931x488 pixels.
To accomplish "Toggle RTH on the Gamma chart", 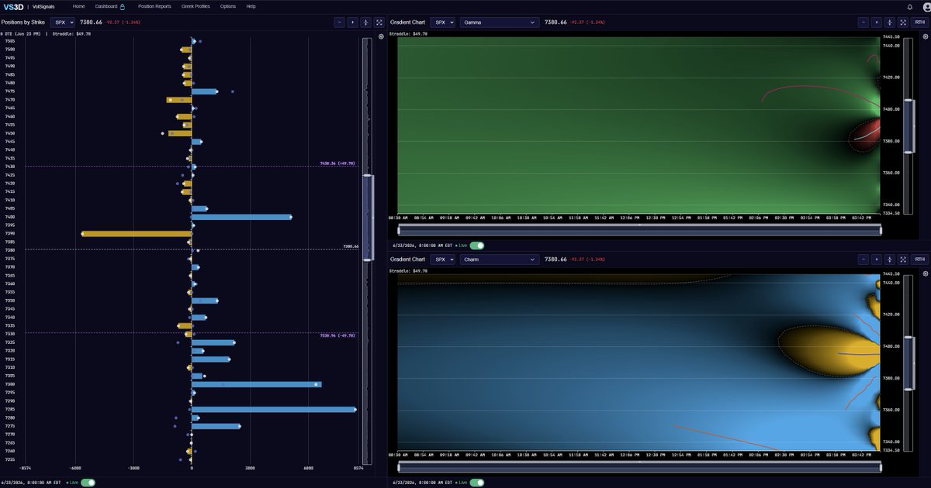I will click(x=919, y=22).
